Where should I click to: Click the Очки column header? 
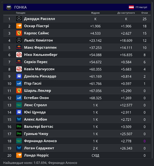(144, 13)
